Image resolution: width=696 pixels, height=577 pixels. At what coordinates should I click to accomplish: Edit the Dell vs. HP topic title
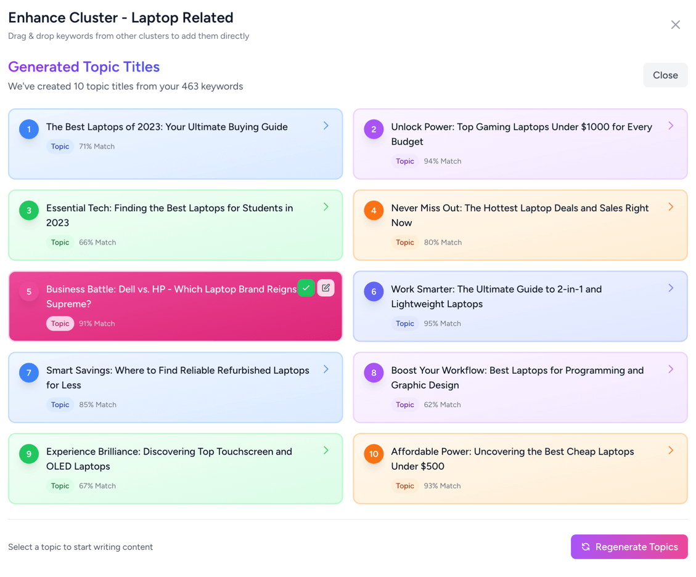(326, 288)
